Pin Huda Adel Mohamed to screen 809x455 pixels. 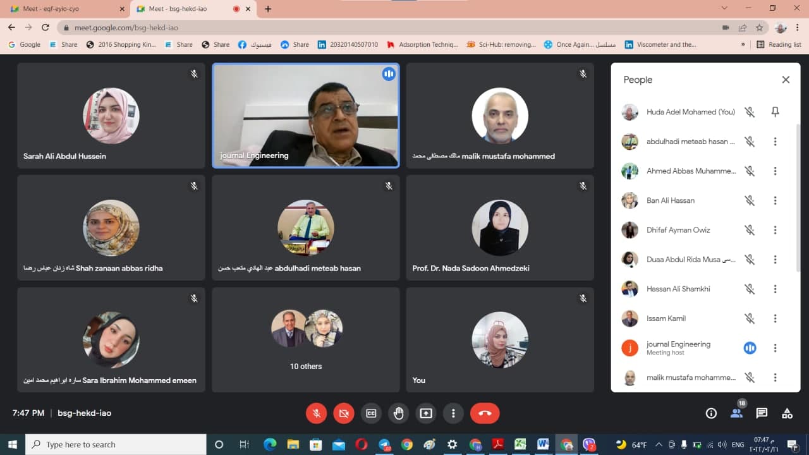pos(775,112)
